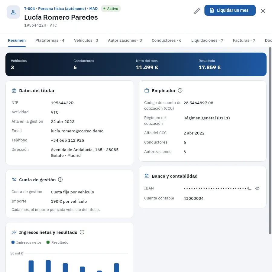Screen dimensions: 272x272
Task: Click the Liquidar un mes button
Action: point(230,10)
